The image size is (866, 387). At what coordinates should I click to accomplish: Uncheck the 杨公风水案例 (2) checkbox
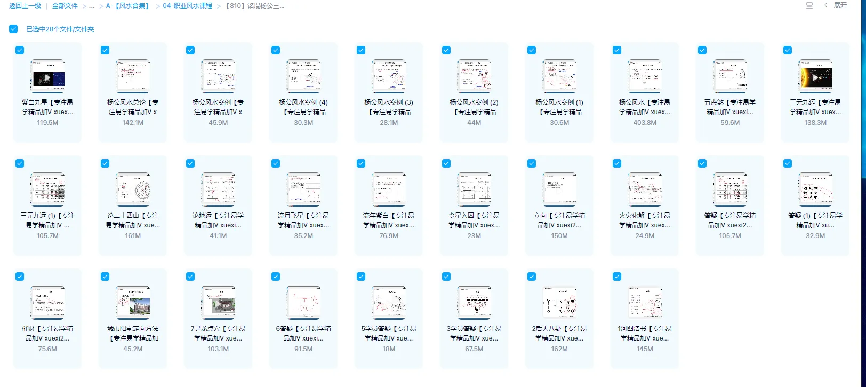click(446, 50)
